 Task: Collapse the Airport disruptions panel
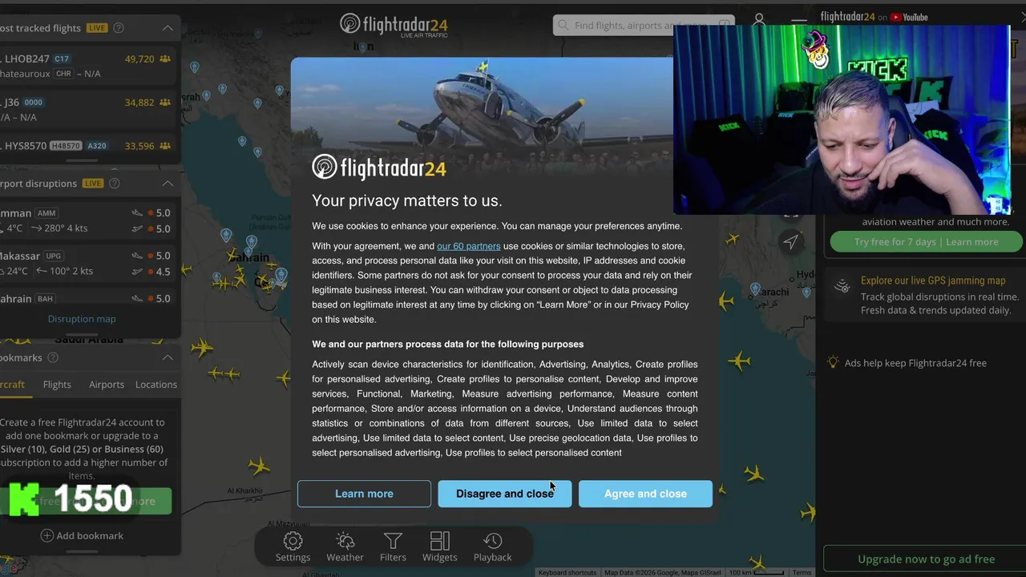point(168,184)
